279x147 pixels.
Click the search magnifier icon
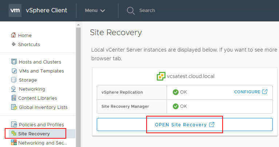click(131, 11)
